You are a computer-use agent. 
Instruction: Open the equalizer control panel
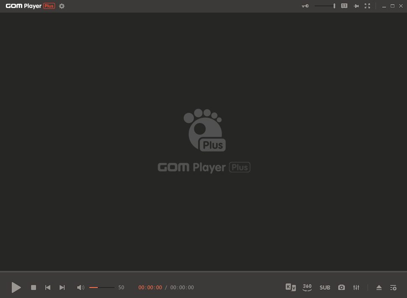tap(356, 288)
